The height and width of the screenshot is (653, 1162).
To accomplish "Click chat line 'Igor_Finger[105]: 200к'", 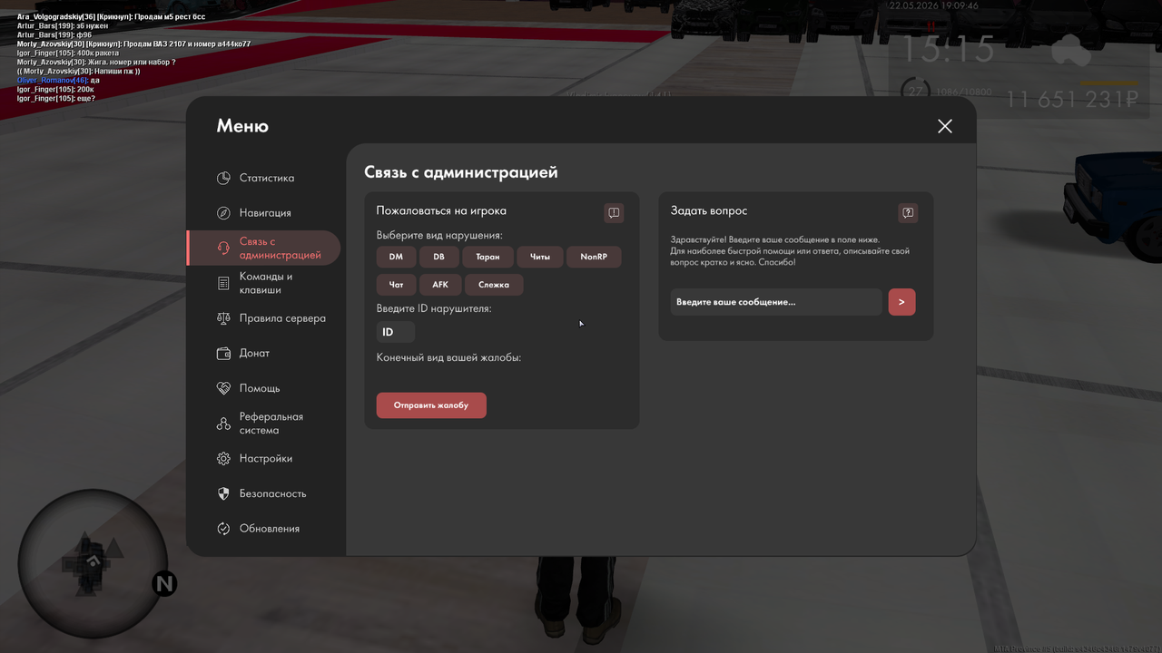I will (x=55, y=89).
